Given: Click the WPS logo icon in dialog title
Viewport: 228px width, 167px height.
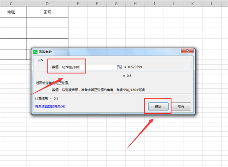Looking at the screenshot, I should [36, 52].
